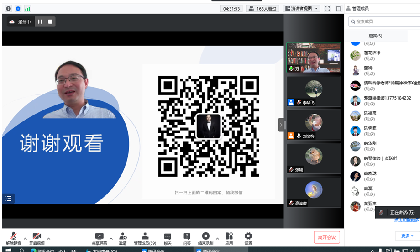Viewport: 420px width, 252px height.
Task: Open the Windows Start button
Action: pyautogui.click(x=8, y=250)
